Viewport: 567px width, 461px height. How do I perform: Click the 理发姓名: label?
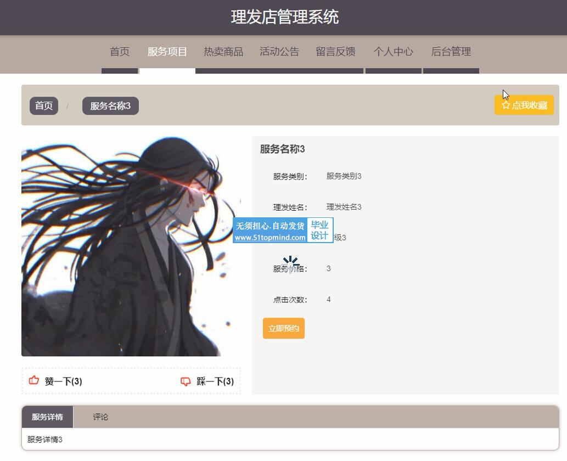(290, 207)
